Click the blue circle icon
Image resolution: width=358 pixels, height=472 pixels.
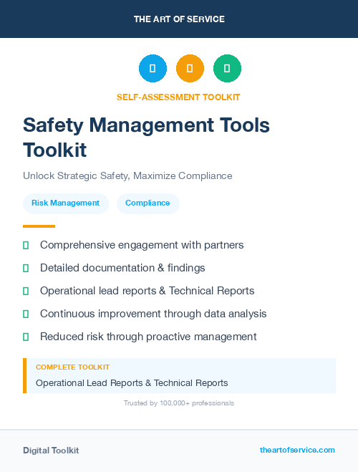[x=153, y=68]
